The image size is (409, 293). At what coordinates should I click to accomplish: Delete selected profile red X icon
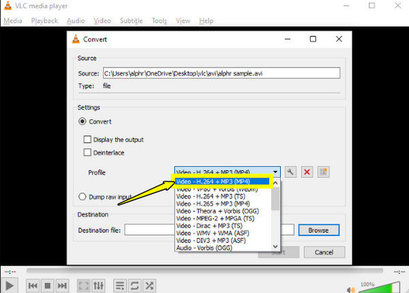click(x=307, y=172)
